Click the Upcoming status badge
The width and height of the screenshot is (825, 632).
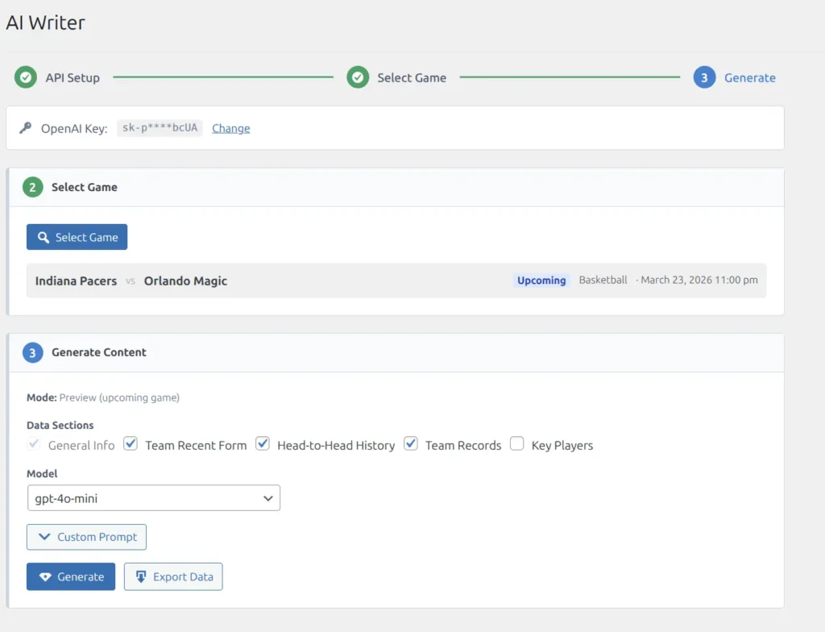541,281
